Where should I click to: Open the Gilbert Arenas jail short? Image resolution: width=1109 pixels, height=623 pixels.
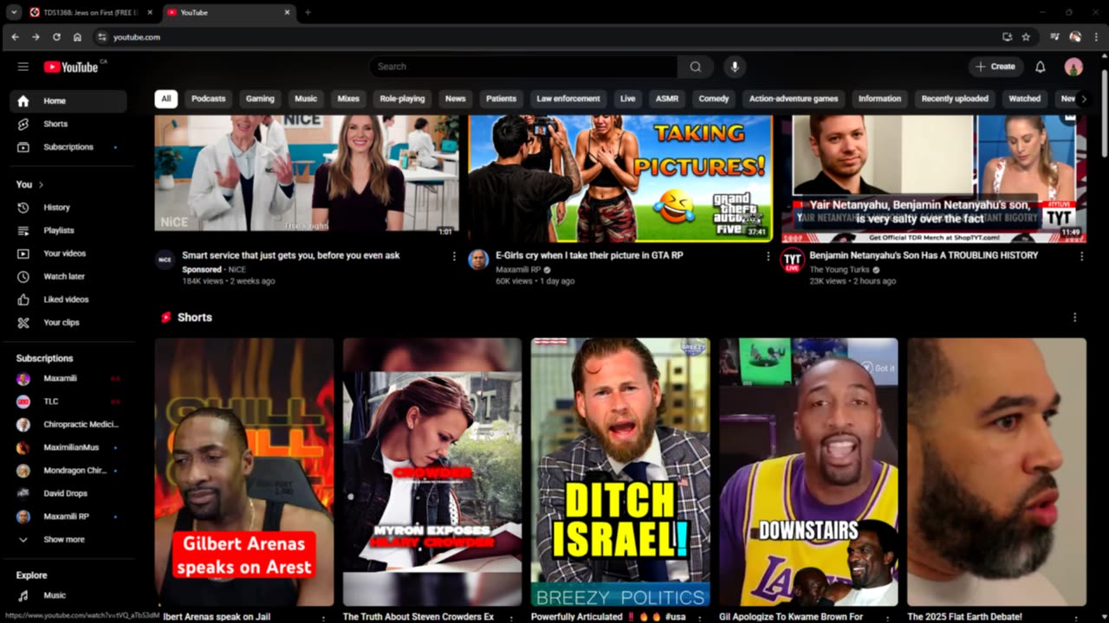pos(244,472)
